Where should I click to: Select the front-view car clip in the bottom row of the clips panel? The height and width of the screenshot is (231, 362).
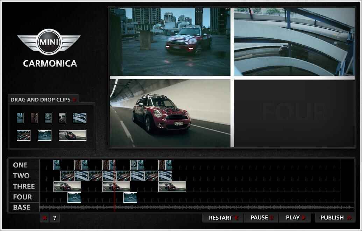[x=44, y=135]
